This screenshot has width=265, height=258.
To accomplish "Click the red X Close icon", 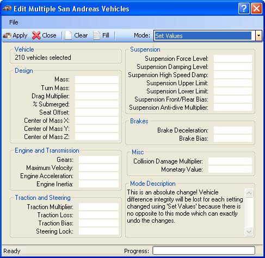I will pyautogui.click(x=36, y=35).
